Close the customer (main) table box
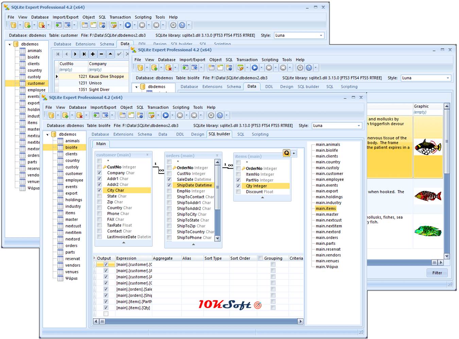Screen dimensions: 459x339 point(147,155)
